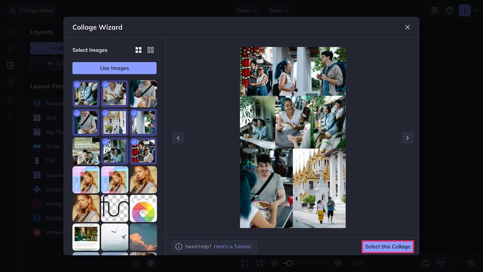Image resolution: width=483 pixels, height=272 pixels.
Task: Deselect red garlands couple thumbnail
Action: [143, 151]
